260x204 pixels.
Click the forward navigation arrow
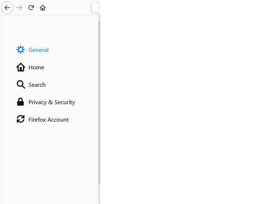pyautogui.click(x=19, y=8)
